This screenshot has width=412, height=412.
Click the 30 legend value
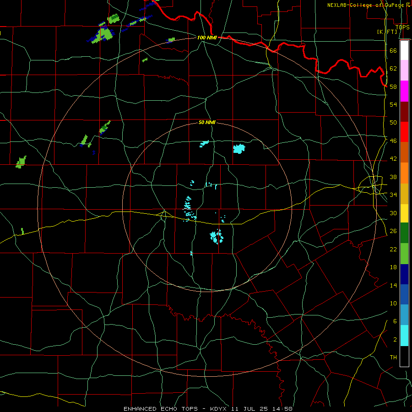[x=393, y=213]
